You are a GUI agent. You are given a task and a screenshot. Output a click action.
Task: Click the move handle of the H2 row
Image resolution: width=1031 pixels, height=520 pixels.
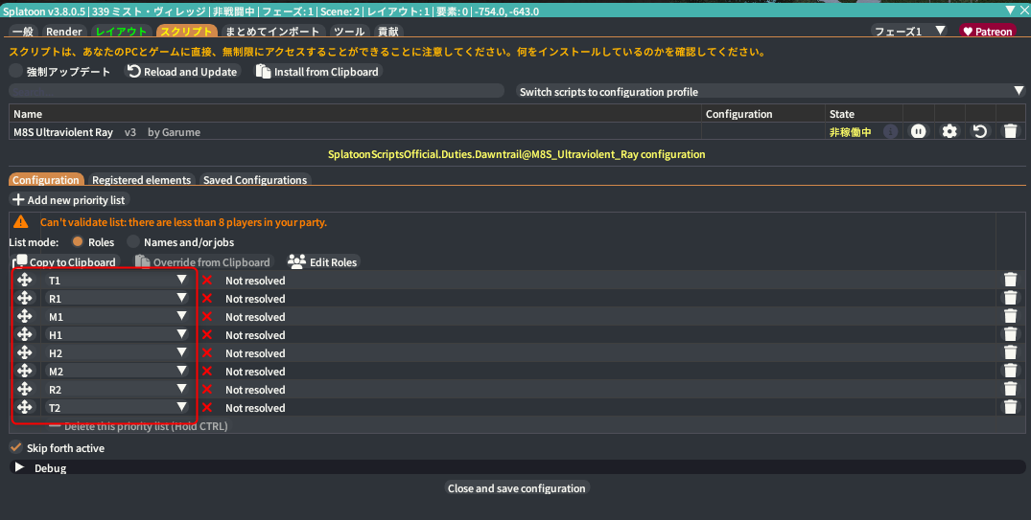coord(24,352)
